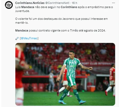Click the person in gray at the sideline
The width and height of the screenshot is (119, 107).
coord(51,81)
